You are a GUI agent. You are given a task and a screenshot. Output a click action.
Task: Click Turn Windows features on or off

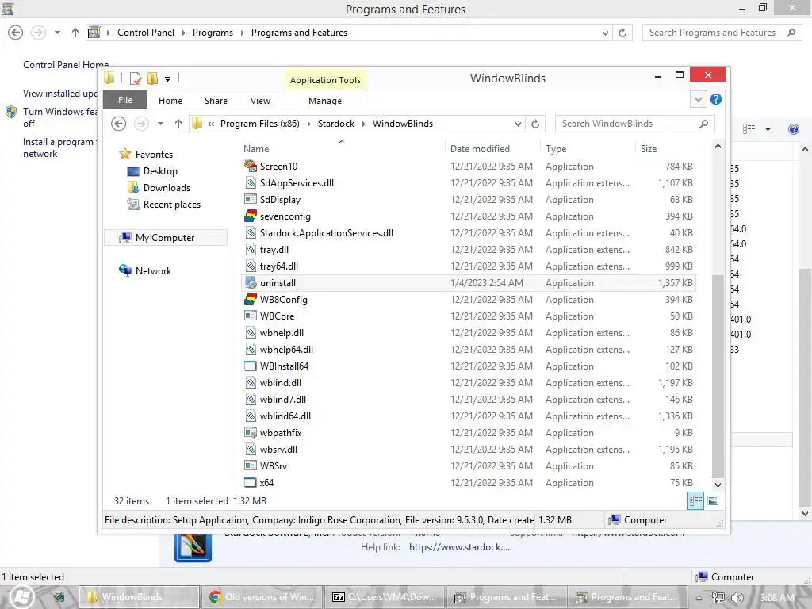point(60,117)
